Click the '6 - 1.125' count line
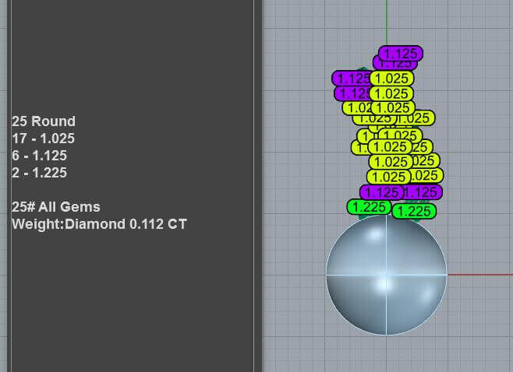The height and width of the screenshot is (372, 513). click(x=39, y=156)
